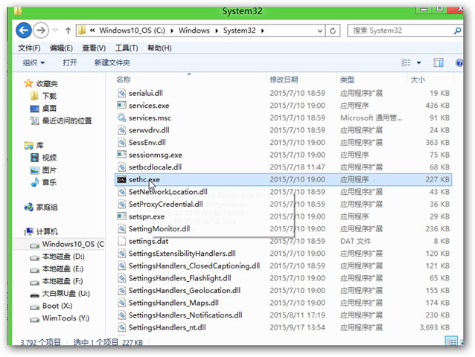Select the serwvdrv.dll file icon
The width and height of the screenshot is (475, 357).
pos(121,130)
